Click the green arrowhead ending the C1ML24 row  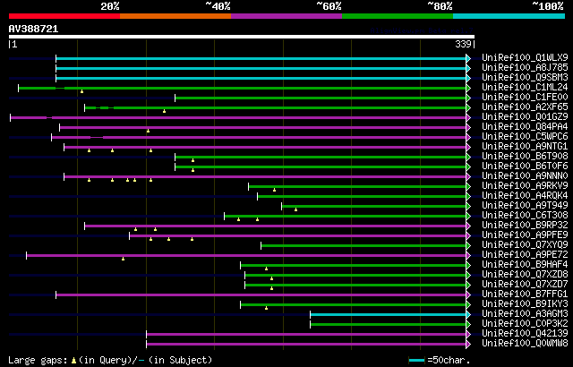tap(468, 88)
